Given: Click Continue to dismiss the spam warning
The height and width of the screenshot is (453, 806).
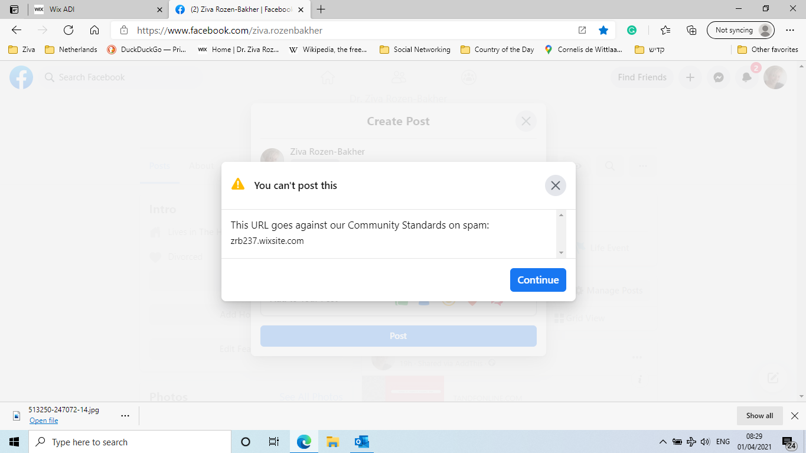Looking at the screenshot, I should click(537, 279).
